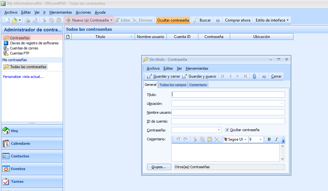This screenshot has width=328, height=191.
Task: Click the attachment document column header icon
Action: point(68,37)
